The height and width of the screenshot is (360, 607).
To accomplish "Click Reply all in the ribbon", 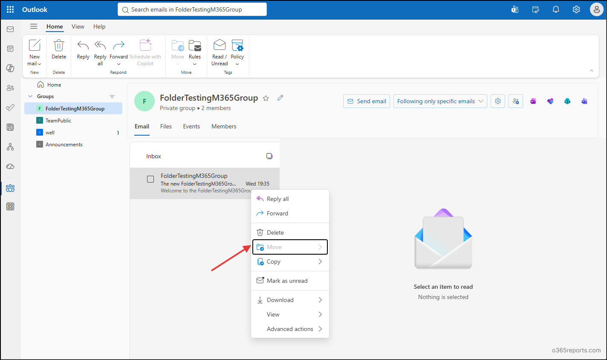I will (100, 52).
